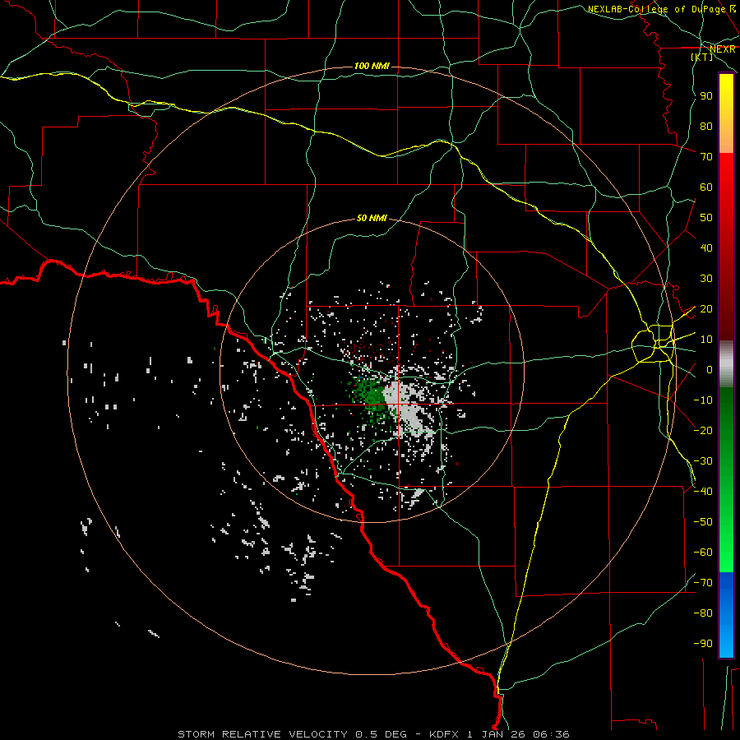The image size is (740, 740).
Task: Click the -60 scale value
Action: coord(703,553)
